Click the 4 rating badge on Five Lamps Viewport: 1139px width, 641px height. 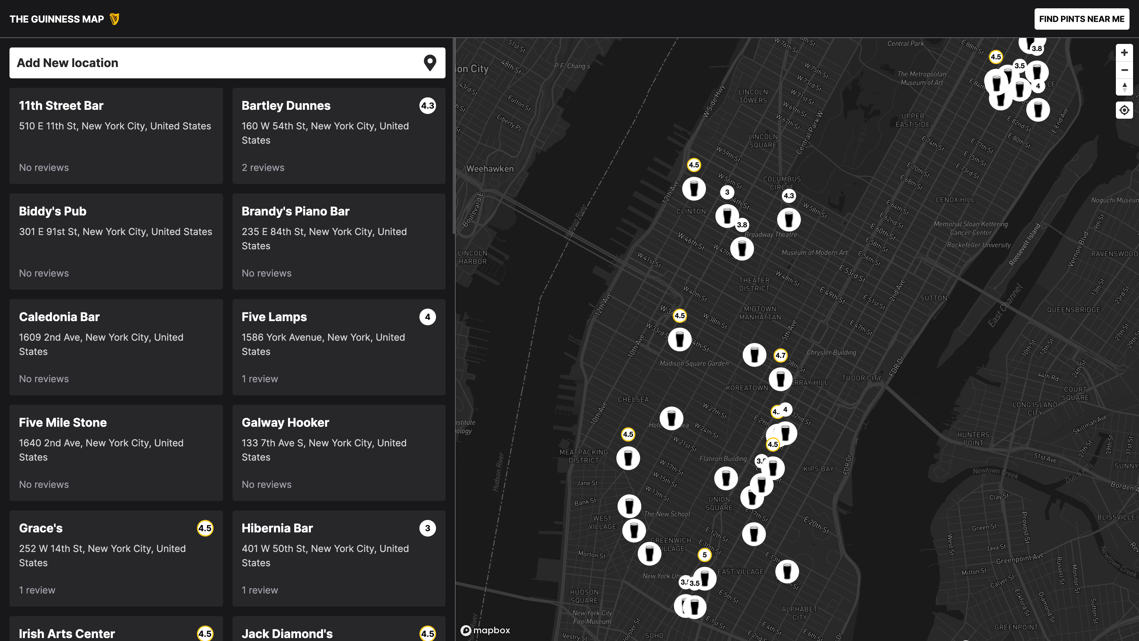(427, 317)
